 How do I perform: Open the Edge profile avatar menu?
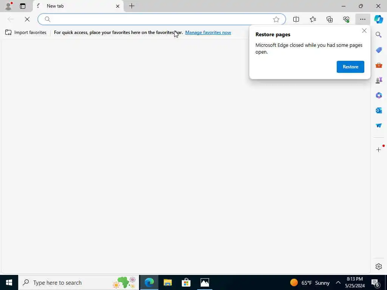[8, 6]
